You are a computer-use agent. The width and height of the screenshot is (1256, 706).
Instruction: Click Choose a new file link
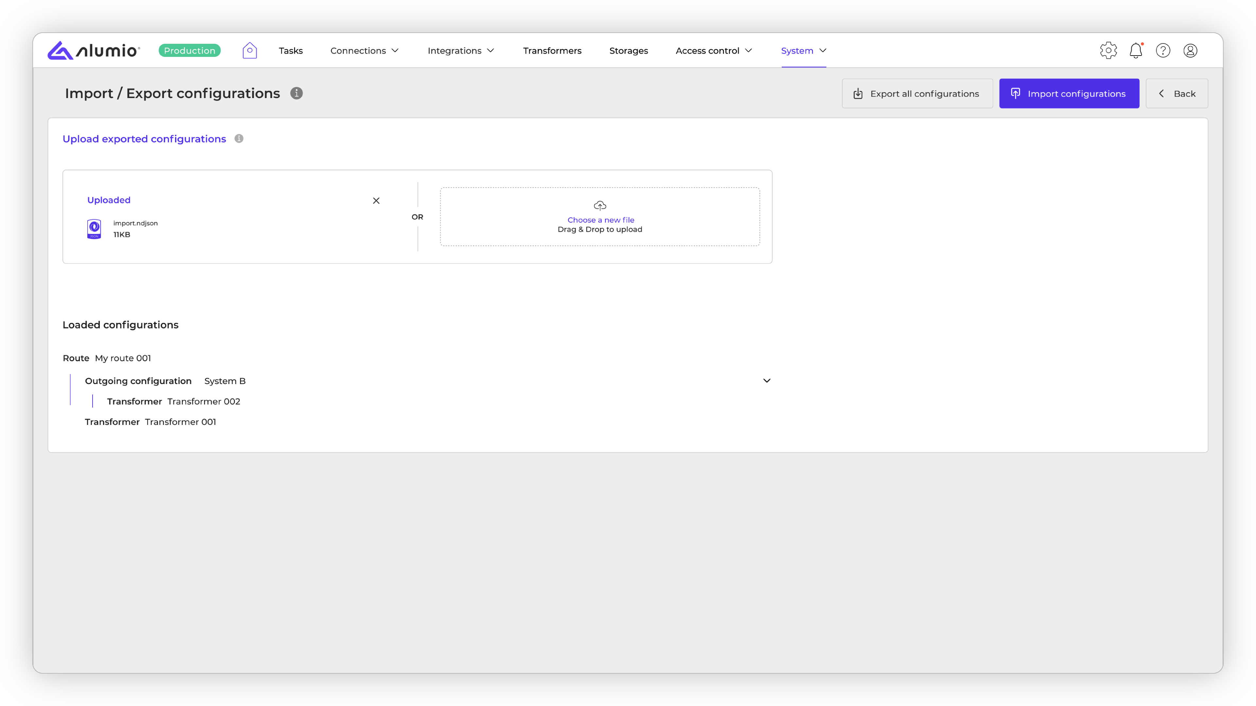point(601,220)
